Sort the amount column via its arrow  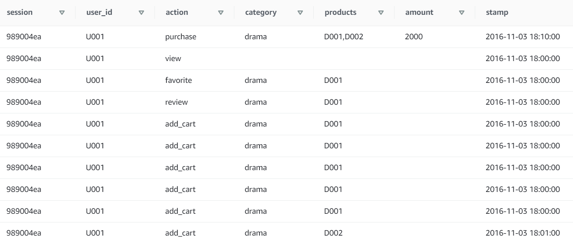tap(462, 13)
